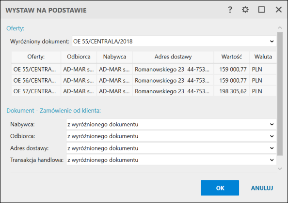Open the Odbiorca dropdown list

click(x=272, y=136)
